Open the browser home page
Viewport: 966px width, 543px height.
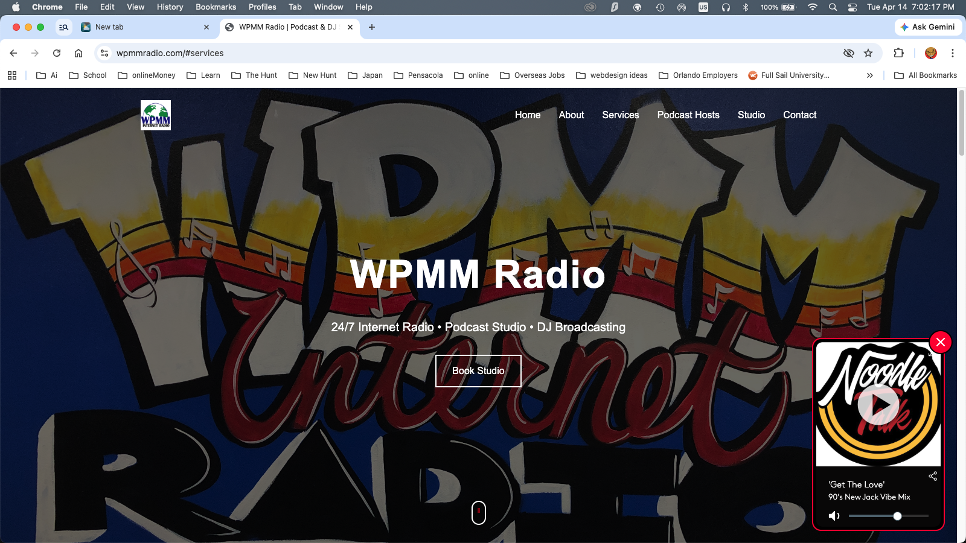click(x=78, y=53)
